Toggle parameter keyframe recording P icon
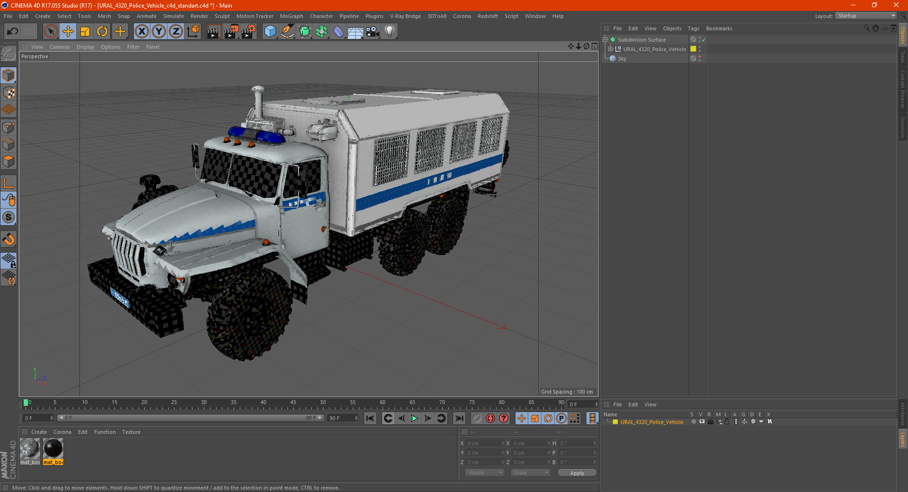The image size is (908, 492). [x=561, y=418]
